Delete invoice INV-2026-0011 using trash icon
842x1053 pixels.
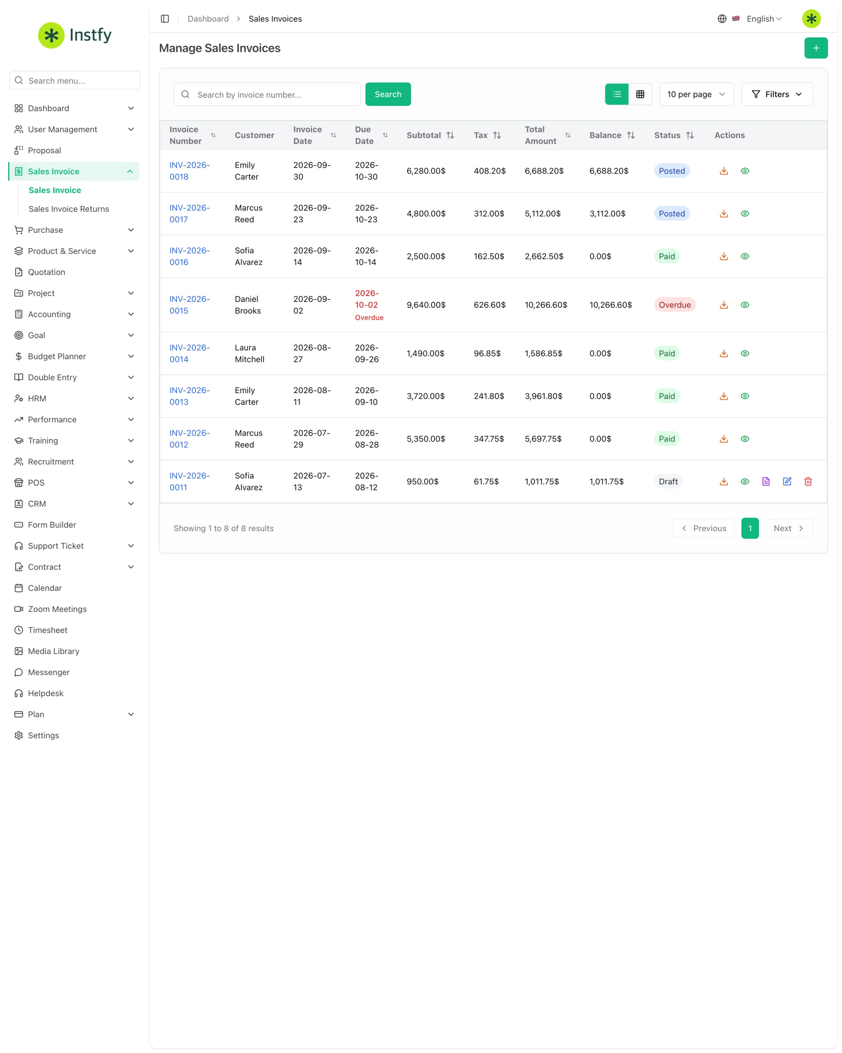click(x=808, y=482)
